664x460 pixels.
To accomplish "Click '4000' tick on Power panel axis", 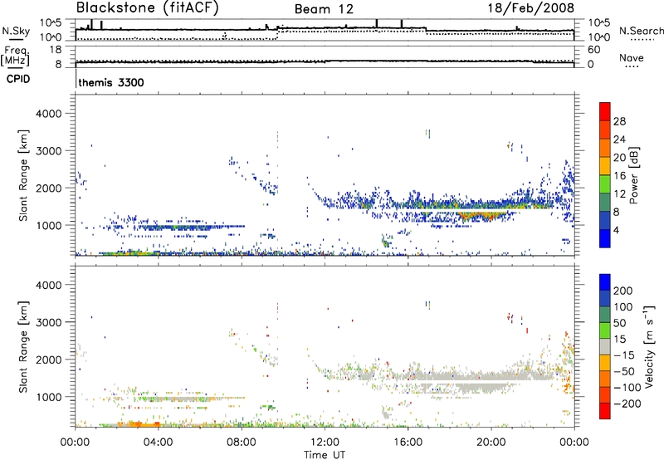I will click(x=48, y=114).
